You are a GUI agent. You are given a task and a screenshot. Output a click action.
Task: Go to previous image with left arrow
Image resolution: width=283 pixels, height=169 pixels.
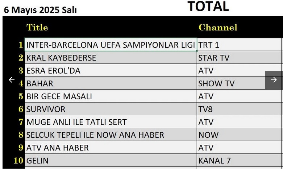[x=12, y=80]
